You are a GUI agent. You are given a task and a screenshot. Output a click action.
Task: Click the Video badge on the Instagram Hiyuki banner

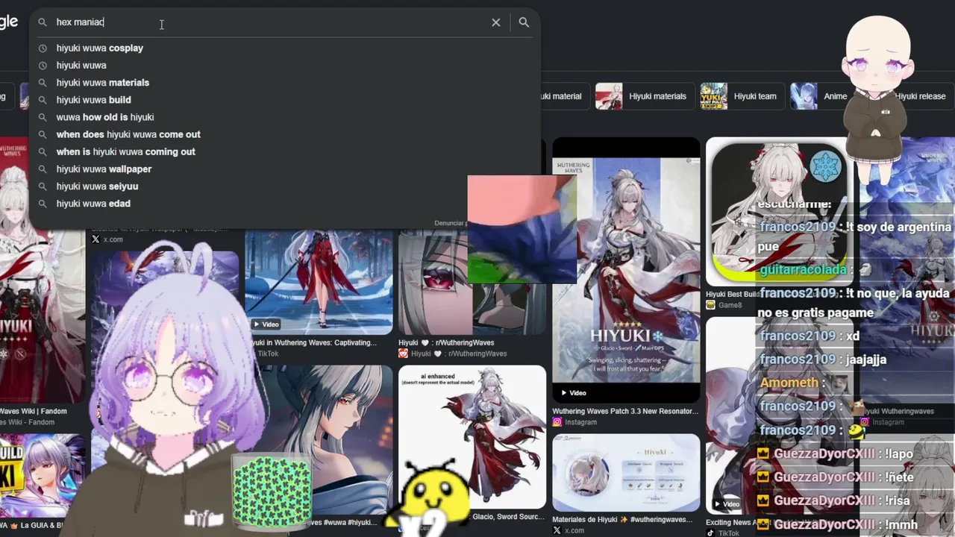(573, 392)
